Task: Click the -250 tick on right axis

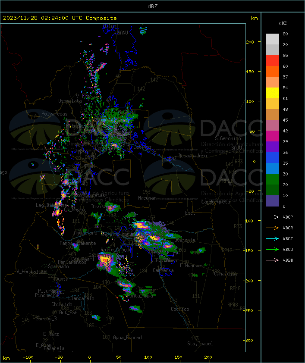Action: click(x=249, y=310)
